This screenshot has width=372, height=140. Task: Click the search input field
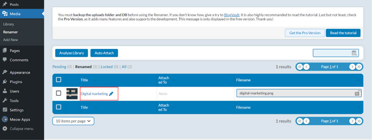click(336, 53)
